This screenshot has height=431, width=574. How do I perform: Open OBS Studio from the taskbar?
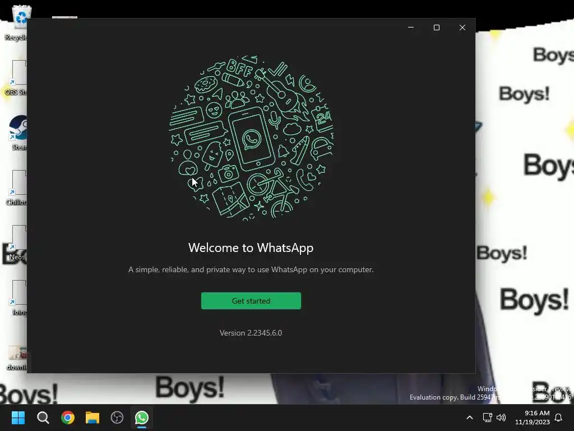pos(117,418)
